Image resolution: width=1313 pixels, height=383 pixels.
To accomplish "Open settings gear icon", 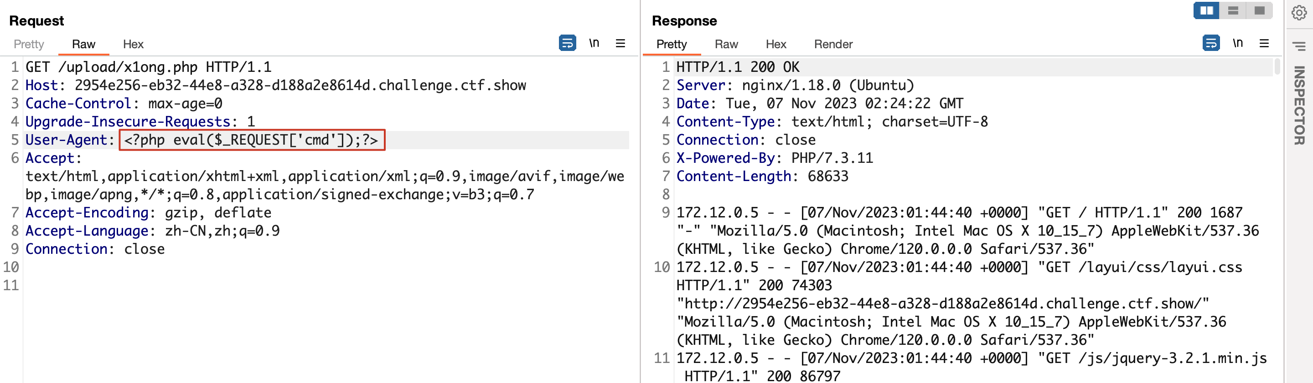I will point(1299,13).
